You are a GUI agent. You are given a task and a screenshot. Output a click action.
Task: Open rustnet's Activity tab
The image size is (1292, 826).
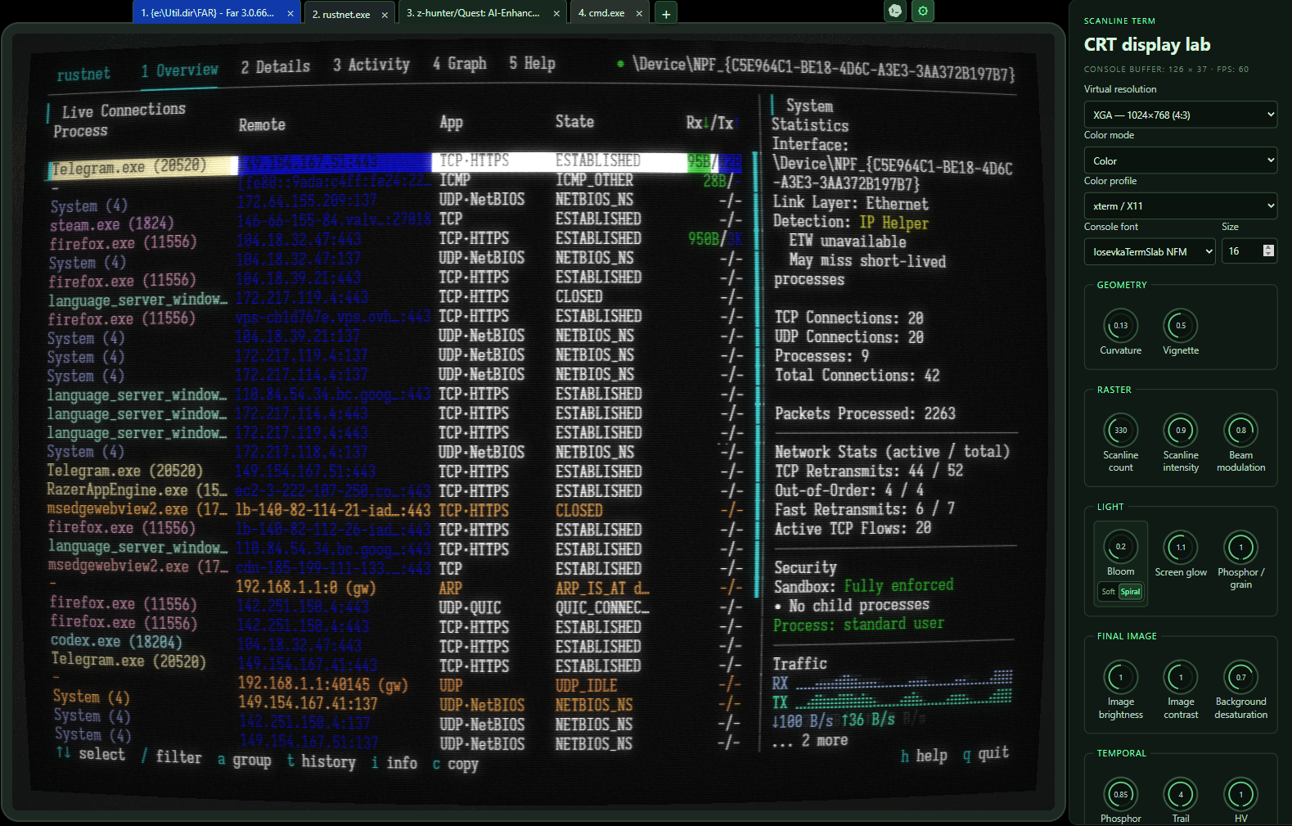point(371,65)
